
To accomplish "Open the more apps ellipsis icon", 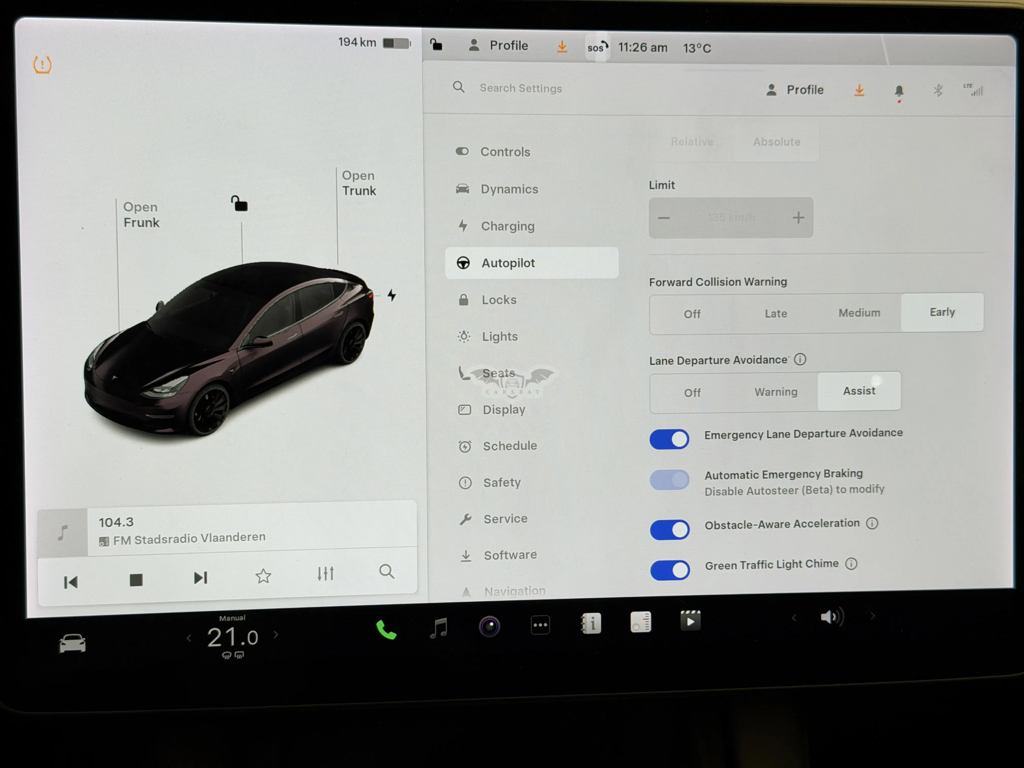I will [540, 625].
